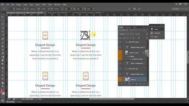Hide the 'When I orbited the...' text layer

pos(120,63)
